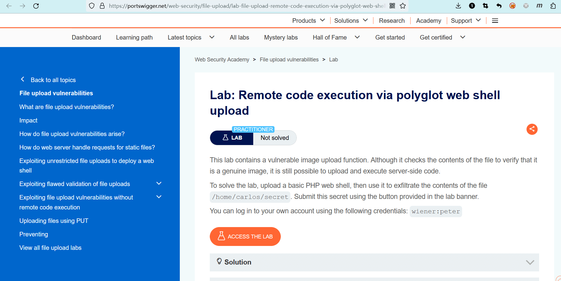Open the Products dropdown menu

coord(308,21)
